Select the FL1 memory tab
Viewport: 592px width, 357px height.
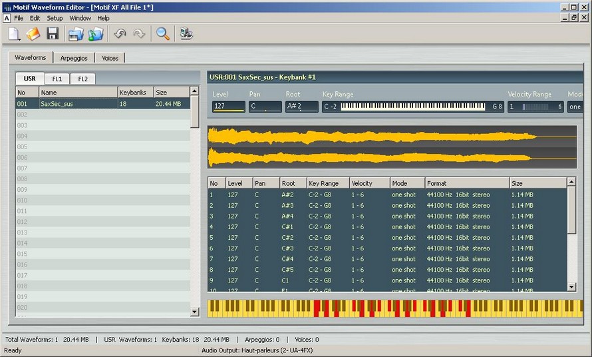(57, 79)
